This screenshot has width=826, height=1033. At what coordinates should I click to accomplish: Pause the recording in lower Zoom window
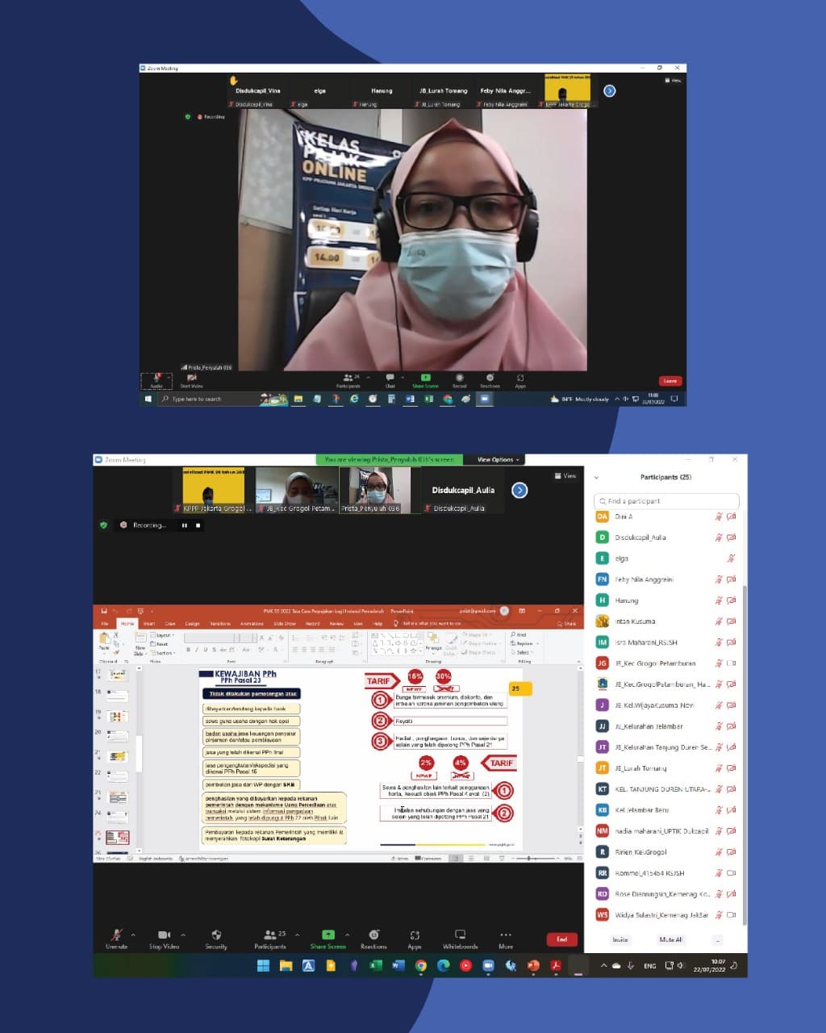[x=185, y=525]
